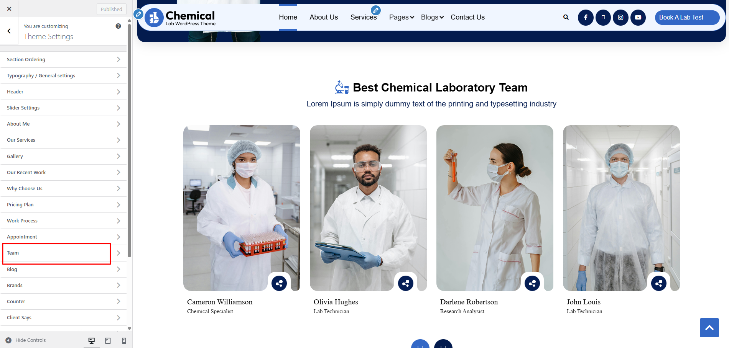
Task: Expand the Blogs dropdown menu
Action: click(432, 17)
